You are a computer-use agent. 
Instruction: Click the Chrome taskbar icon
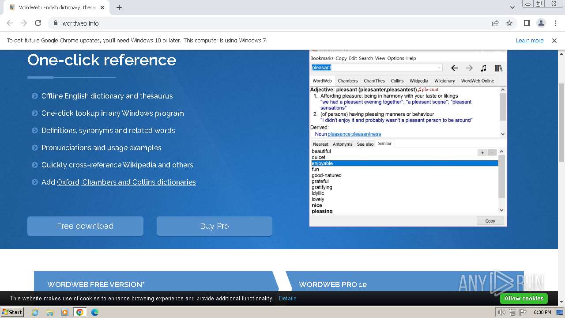pos(80,312)
